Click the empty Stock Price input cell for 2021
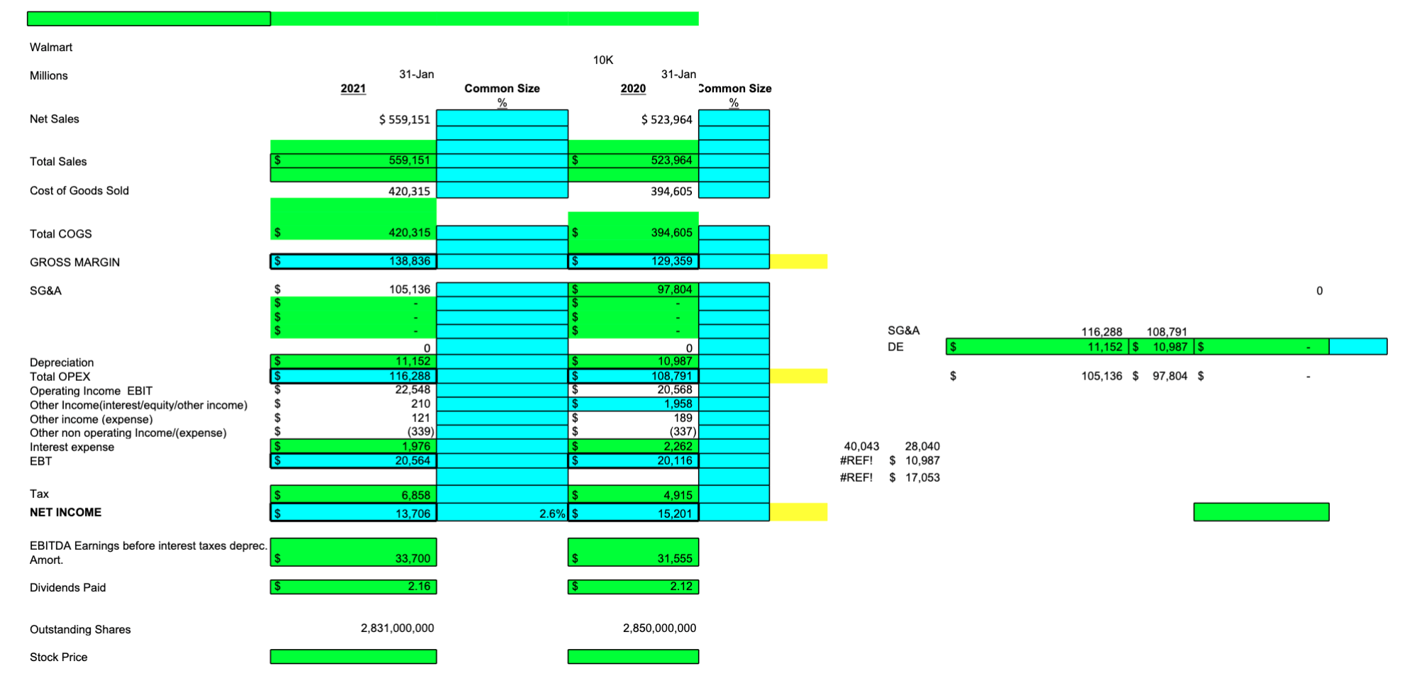 352,656
